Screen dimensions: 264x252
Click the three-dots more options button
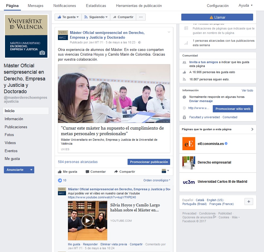141,17
